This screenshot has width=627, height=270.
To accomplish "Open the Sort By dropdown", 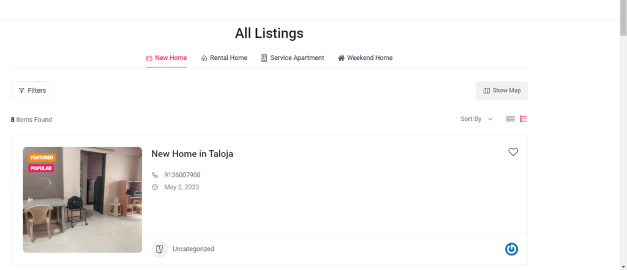I will [x=476, y=119].
